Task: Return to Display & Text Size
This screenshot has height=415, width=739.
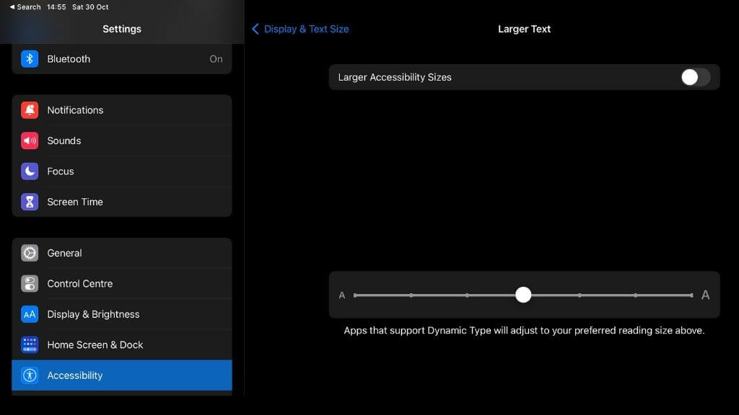Action: (306, 29)
